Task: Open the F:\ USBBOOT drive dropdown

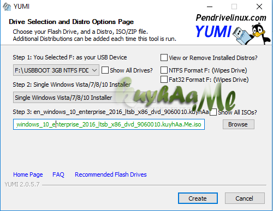Action: (x=56, y=70)
